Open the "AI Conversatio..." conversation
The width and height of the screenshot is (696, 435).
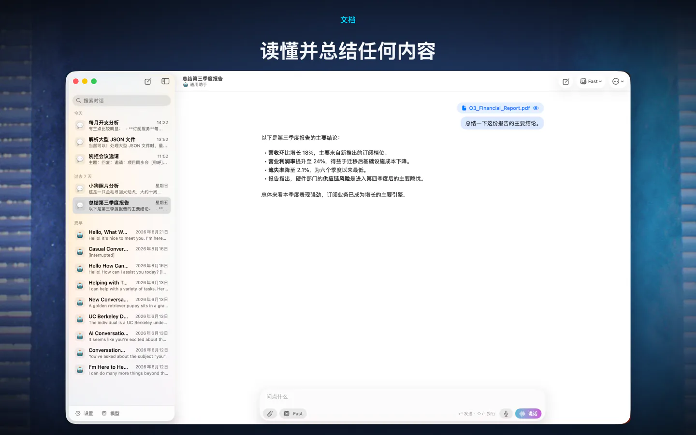[121, 336]
